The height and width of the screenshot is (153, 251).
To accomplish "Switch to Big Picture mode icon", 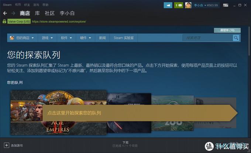I will click(x=226, y=5).
